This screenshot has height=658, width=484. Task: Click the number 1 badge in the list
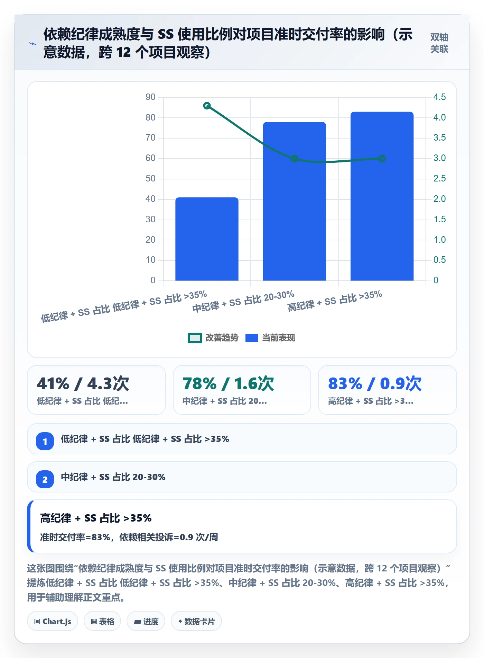45,441
